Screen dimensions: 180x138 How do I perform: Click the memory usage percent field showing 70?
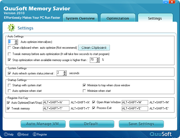point(93,60)
